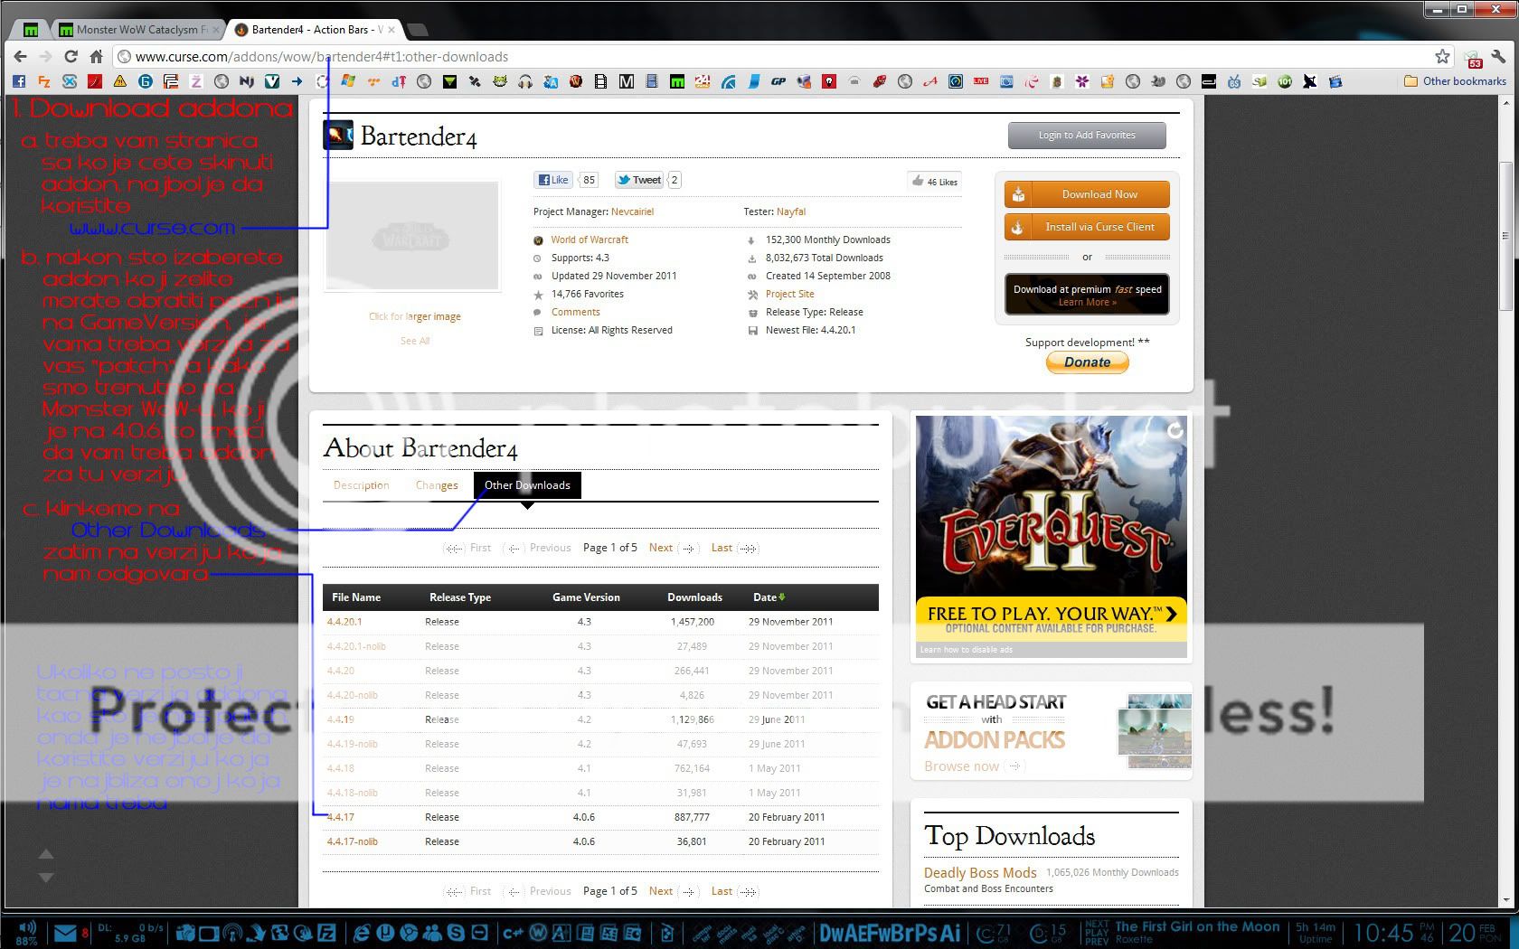Sort the table by Downloads column
Screen dimensions: 1519x949
[694, 597]
